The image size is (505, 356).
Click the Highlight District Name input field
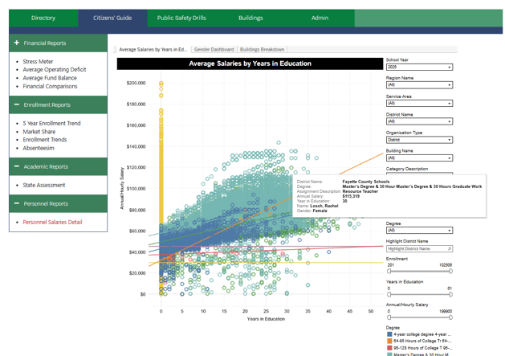tap(416, 249)
